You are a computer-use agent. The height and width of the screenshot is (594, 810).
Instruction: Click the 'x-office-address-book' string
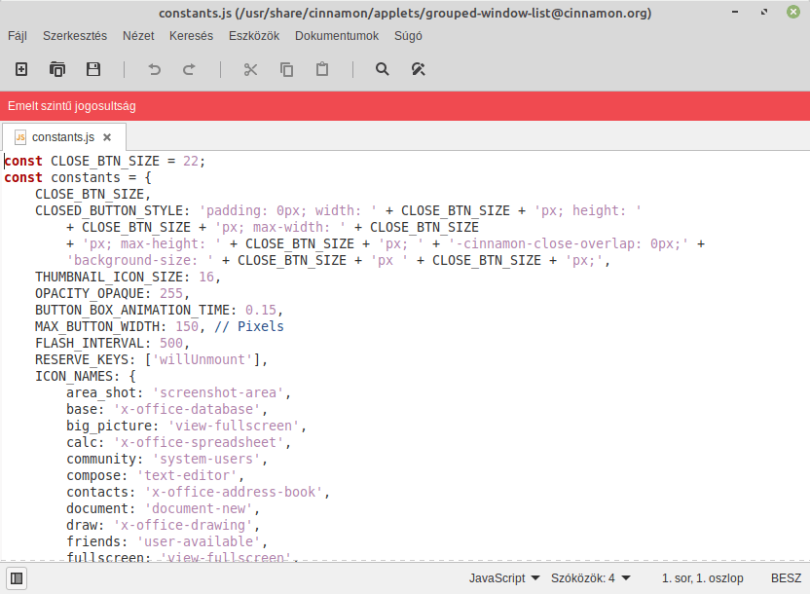(234, 492)
